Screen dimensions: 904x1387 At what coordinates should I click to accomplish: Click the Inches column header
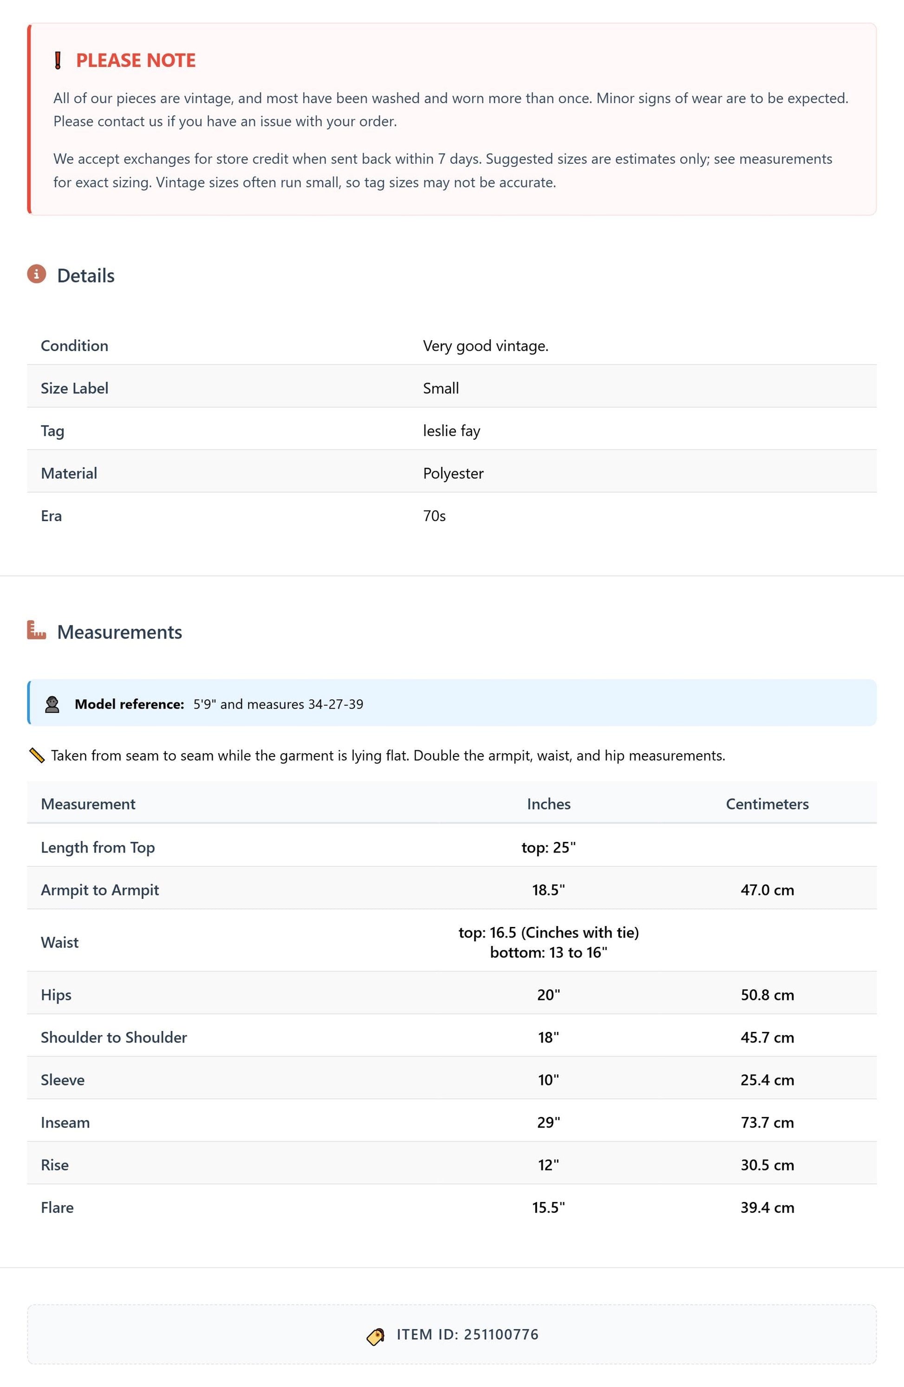point(549,804)
